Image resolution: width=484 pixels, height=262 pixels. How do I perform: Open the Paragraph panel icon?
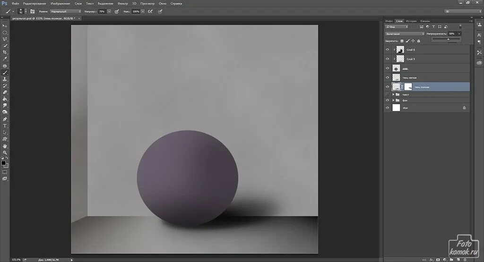479,42
